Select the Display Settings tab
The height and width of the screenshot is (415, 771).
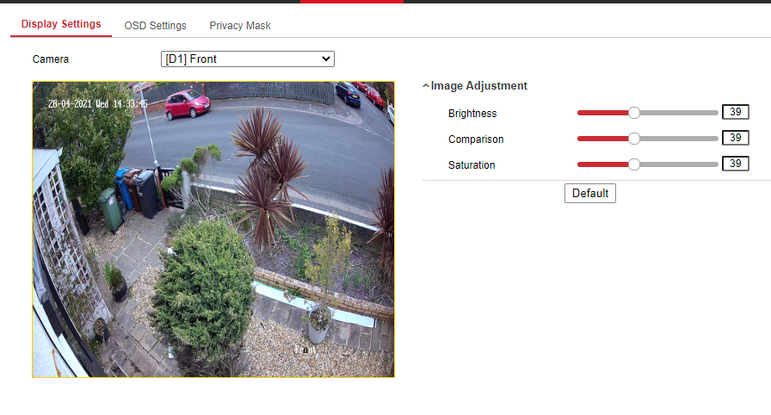[x=61, y=25]
